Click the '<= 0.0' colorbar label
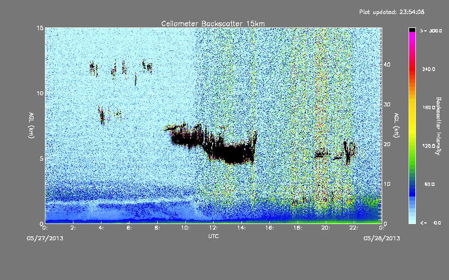 click(x=430, y=223)
